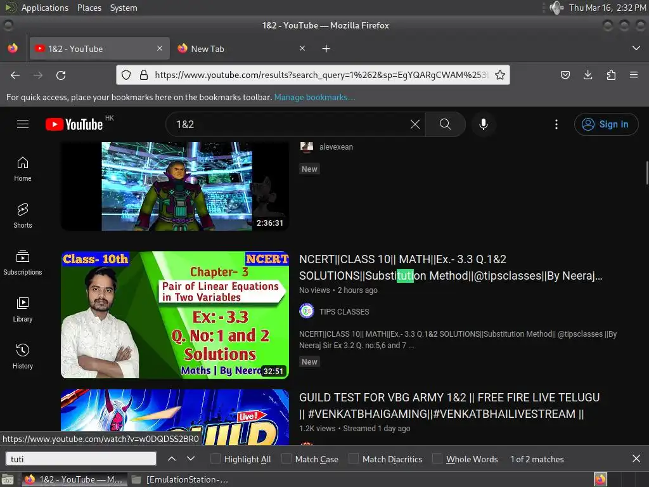Open the YouTube guide hamburger menu
The image size is (649, 487).
(x=23, y=124)
